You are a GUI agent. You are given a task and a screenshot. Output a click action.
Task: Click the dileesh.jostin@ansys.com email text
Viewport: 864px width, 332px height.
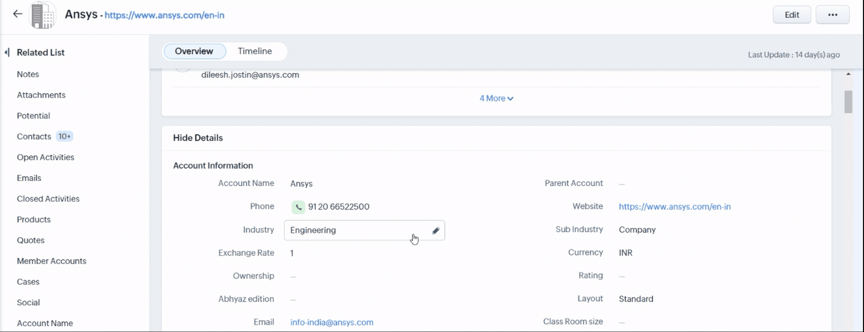pos(250,75)
